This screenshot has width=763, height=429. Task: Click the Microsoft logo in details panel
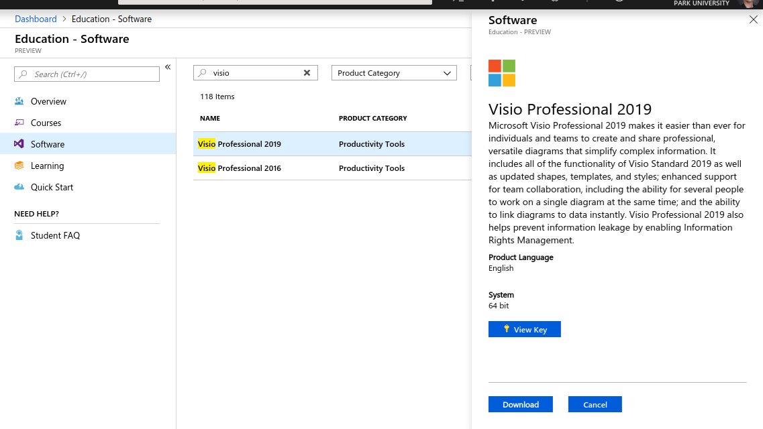point(502,73)
